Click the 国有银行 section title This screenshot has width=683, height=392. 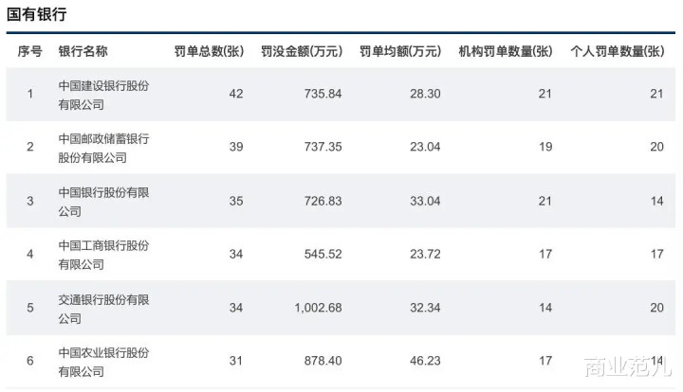(37, 14)
